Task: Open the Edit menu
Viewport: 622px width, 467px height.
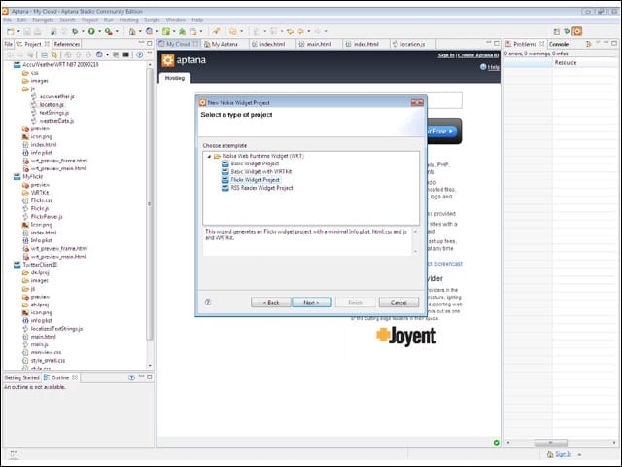Action: pos(21,19)
